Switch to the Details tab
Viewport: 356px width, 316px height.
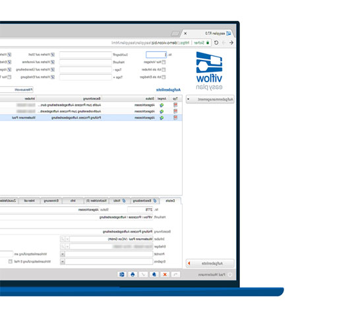pyautogui.click(x=170, y=201)
